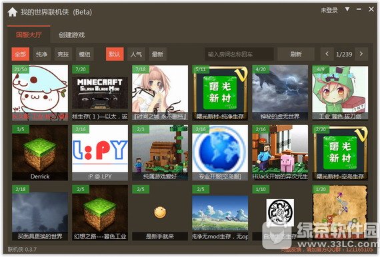The image size is (380, 257).
Task: Open the 1/20 treasure map room
Action: click(x=340, y=212)
